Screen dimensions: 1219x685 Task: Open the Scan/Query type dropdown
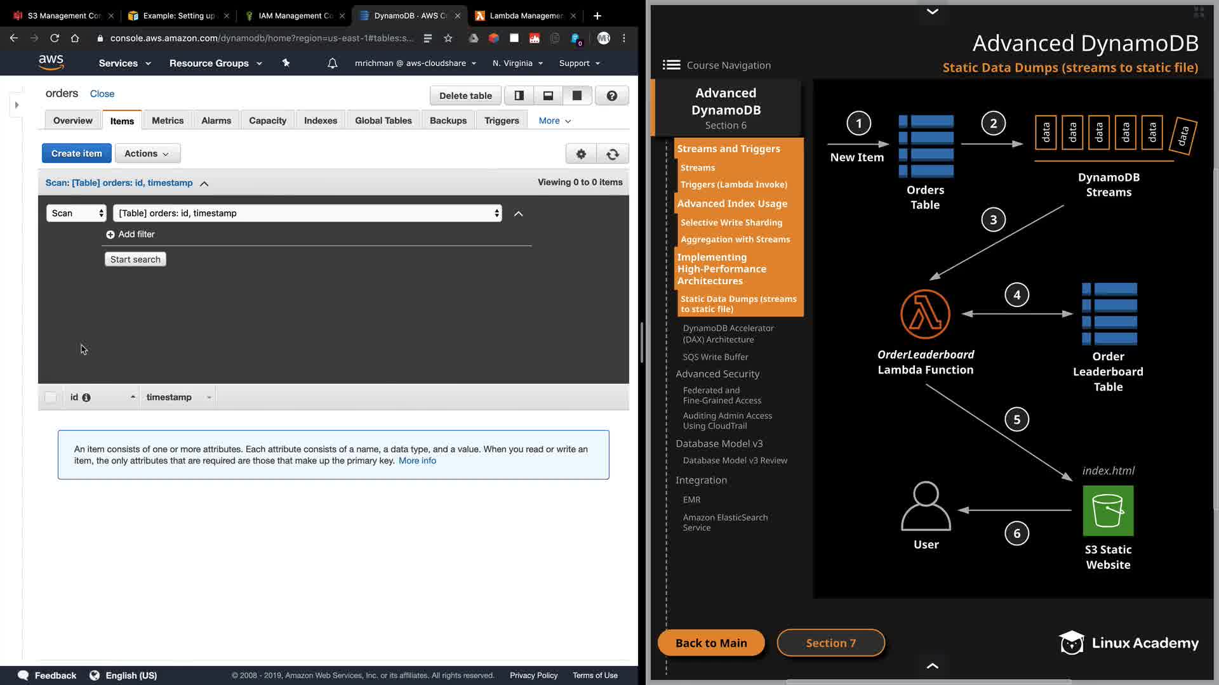(76, 213)
